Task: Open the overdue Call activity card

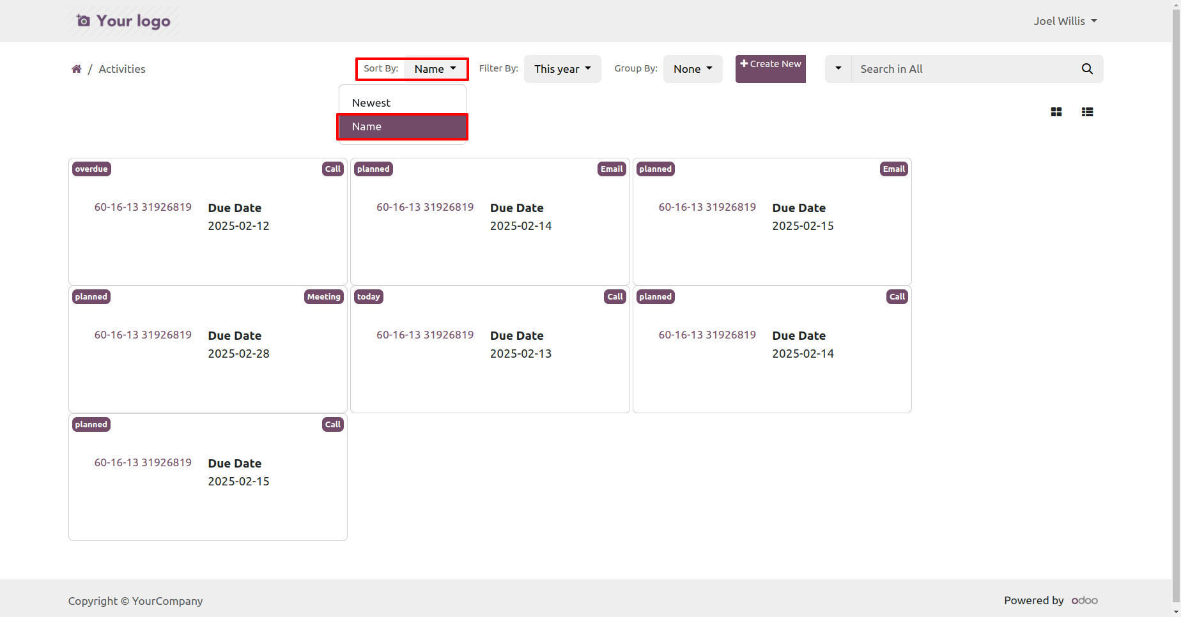Action: (208, 222)
